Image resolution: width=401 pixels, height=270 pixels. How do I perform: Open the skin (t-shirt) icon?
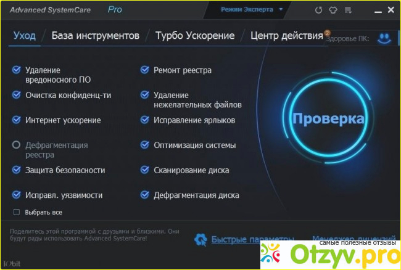click(x=335, y=10)
